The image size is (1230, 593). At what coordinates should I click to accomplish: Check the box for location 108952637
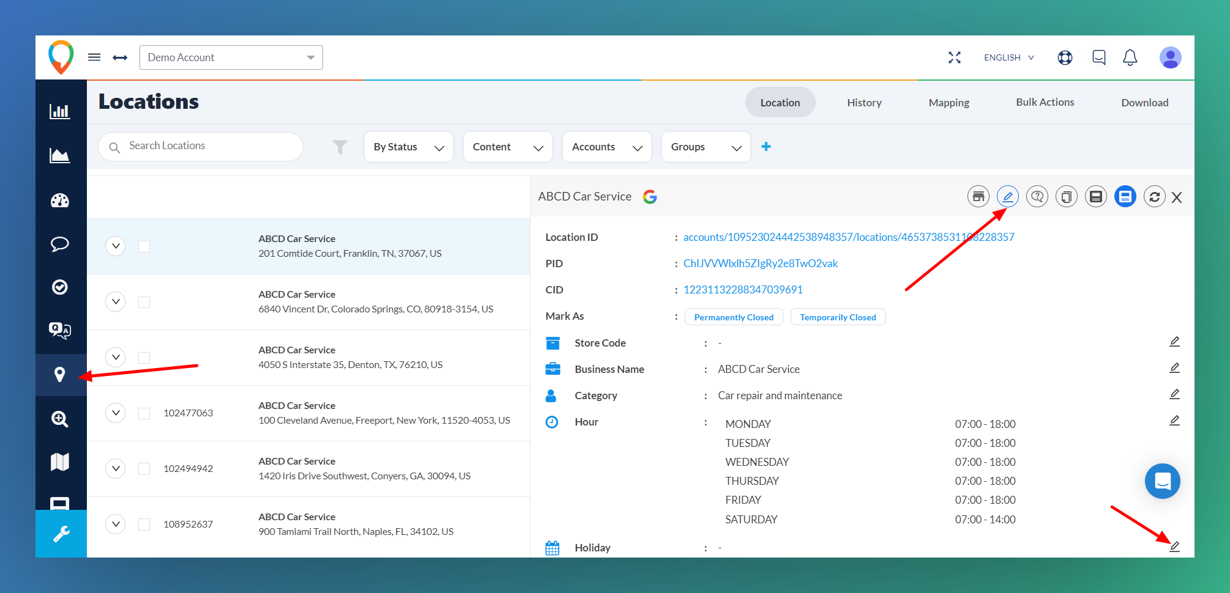click(x=144, y=525)
